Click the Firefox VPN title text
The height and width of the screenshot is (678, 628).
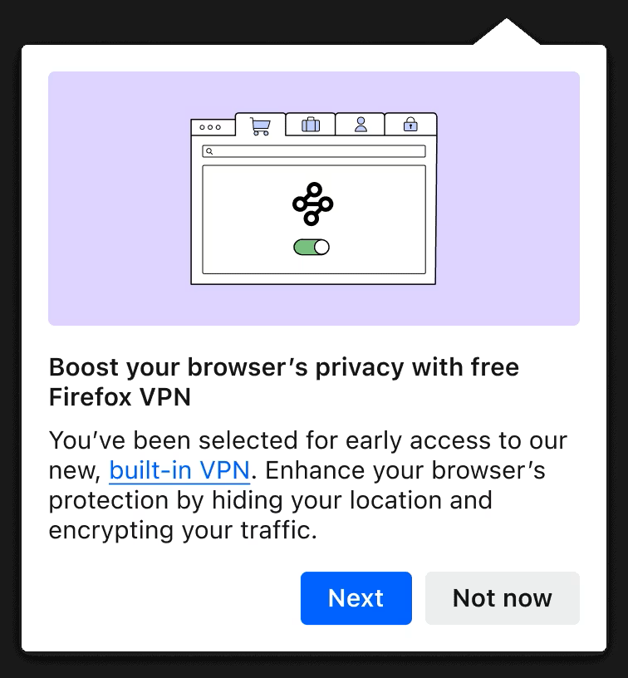(x=120, y=397)
